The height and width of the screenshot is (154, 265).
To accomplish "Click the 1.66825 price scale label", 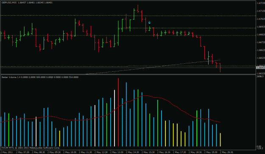I will [261, 35].
